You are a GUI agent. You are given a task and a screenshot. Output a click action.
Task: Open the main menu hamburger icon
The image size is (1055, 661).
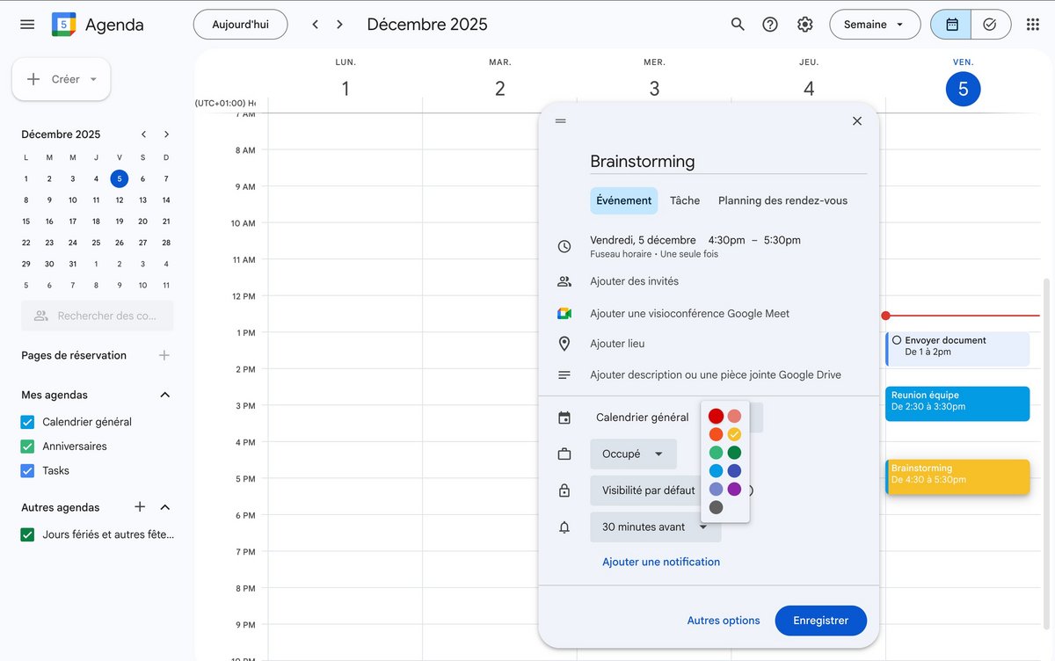27,25
